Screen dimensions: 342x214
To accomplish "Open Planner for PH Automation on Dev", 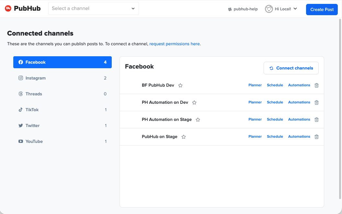I will click(x=255, y=102).
